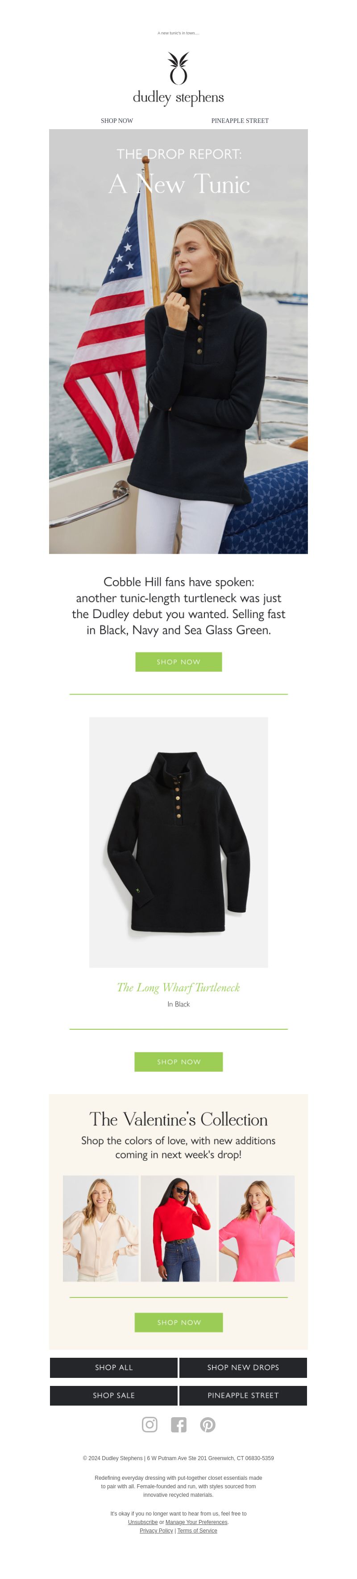Open the SHOP NOW header link

click(x=117, y=121)
